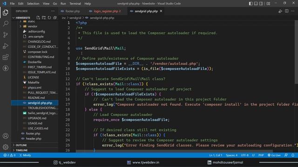The image size is (298, 167).
Task: Click the inc breadcrumb segment
Action: (64, 18)
